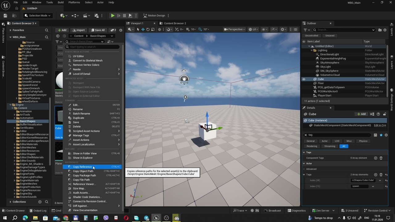Open viewport settings gear menu
The image size is (395, 222).
[x=283, y=29]
